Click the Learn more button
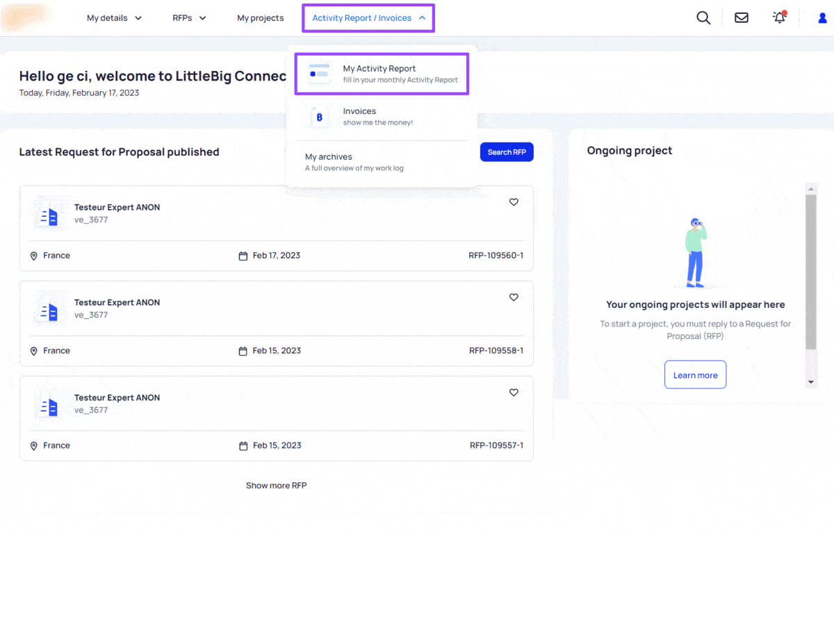 tap(695, 375)
